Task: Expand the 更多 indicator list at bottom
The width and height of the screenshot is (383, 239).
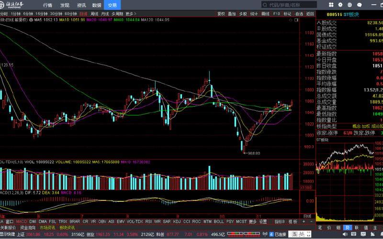Action: (x=252, y=222)
